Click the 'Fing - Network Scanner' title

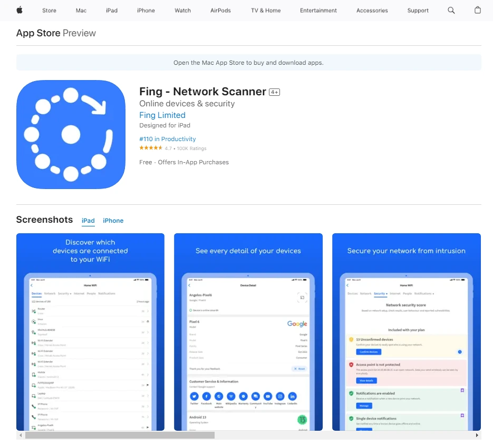(203, 92)
